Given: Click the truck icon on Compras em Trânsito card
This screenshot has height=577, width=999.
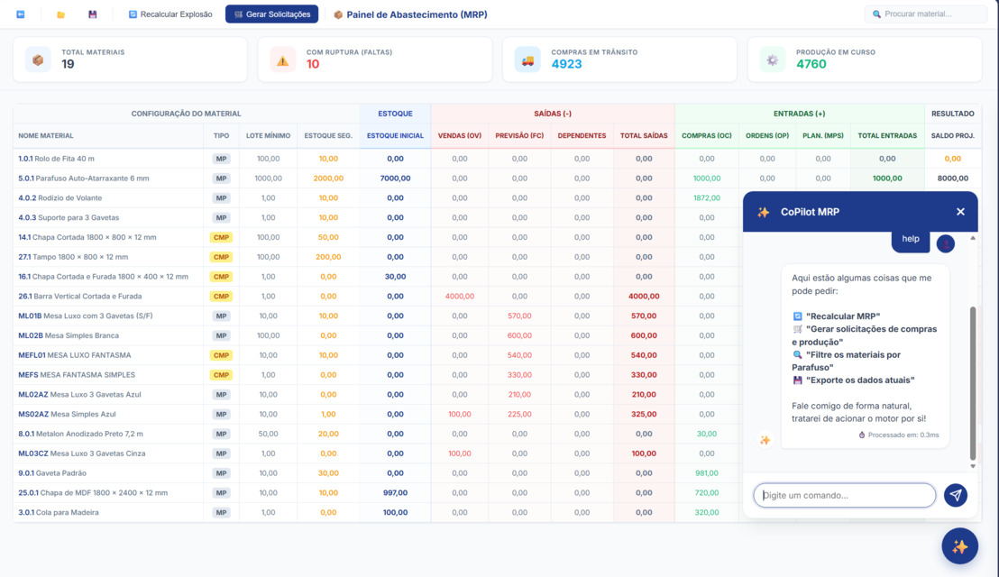Looking at the screenshot, I should coord(527,60).
